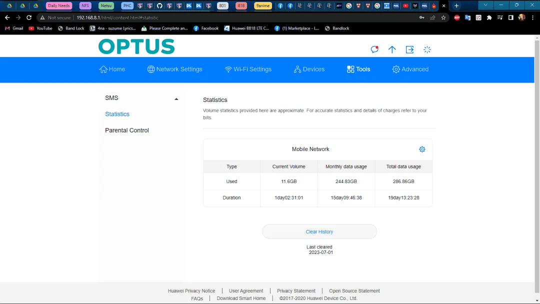The width and height of the screenshot is (540, 304).
Task: Bookmark page with star icon
Action: [x=443, y=17]
